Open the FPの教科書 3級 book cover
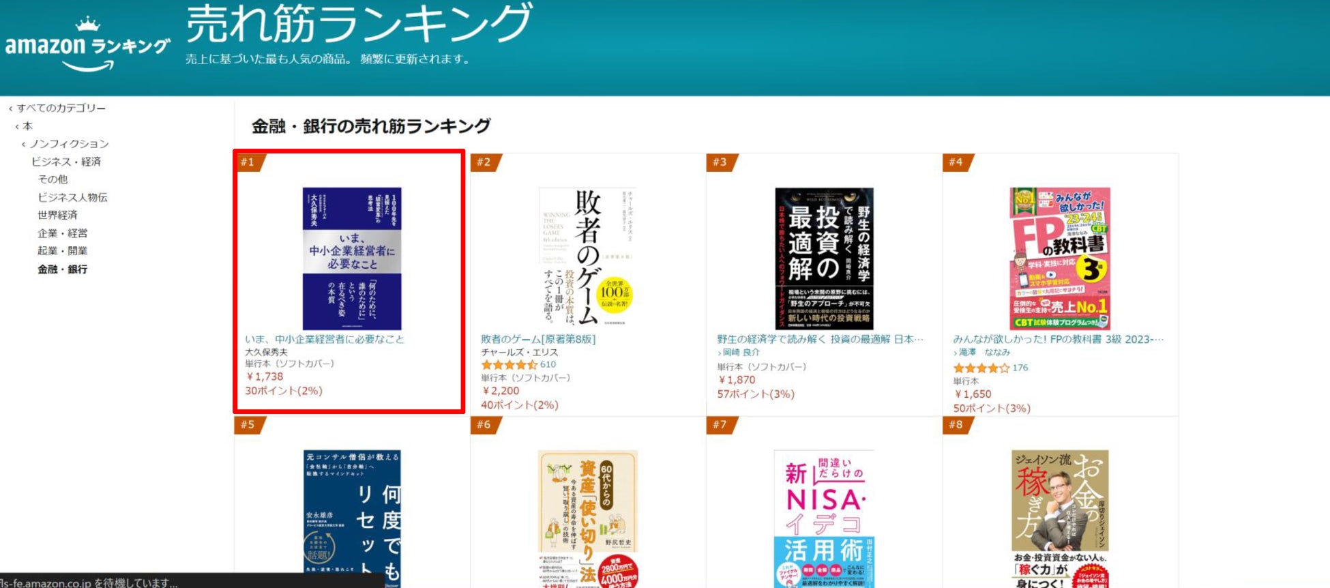Viewport: 1330px width, 588px height. tap(1060, 259)
